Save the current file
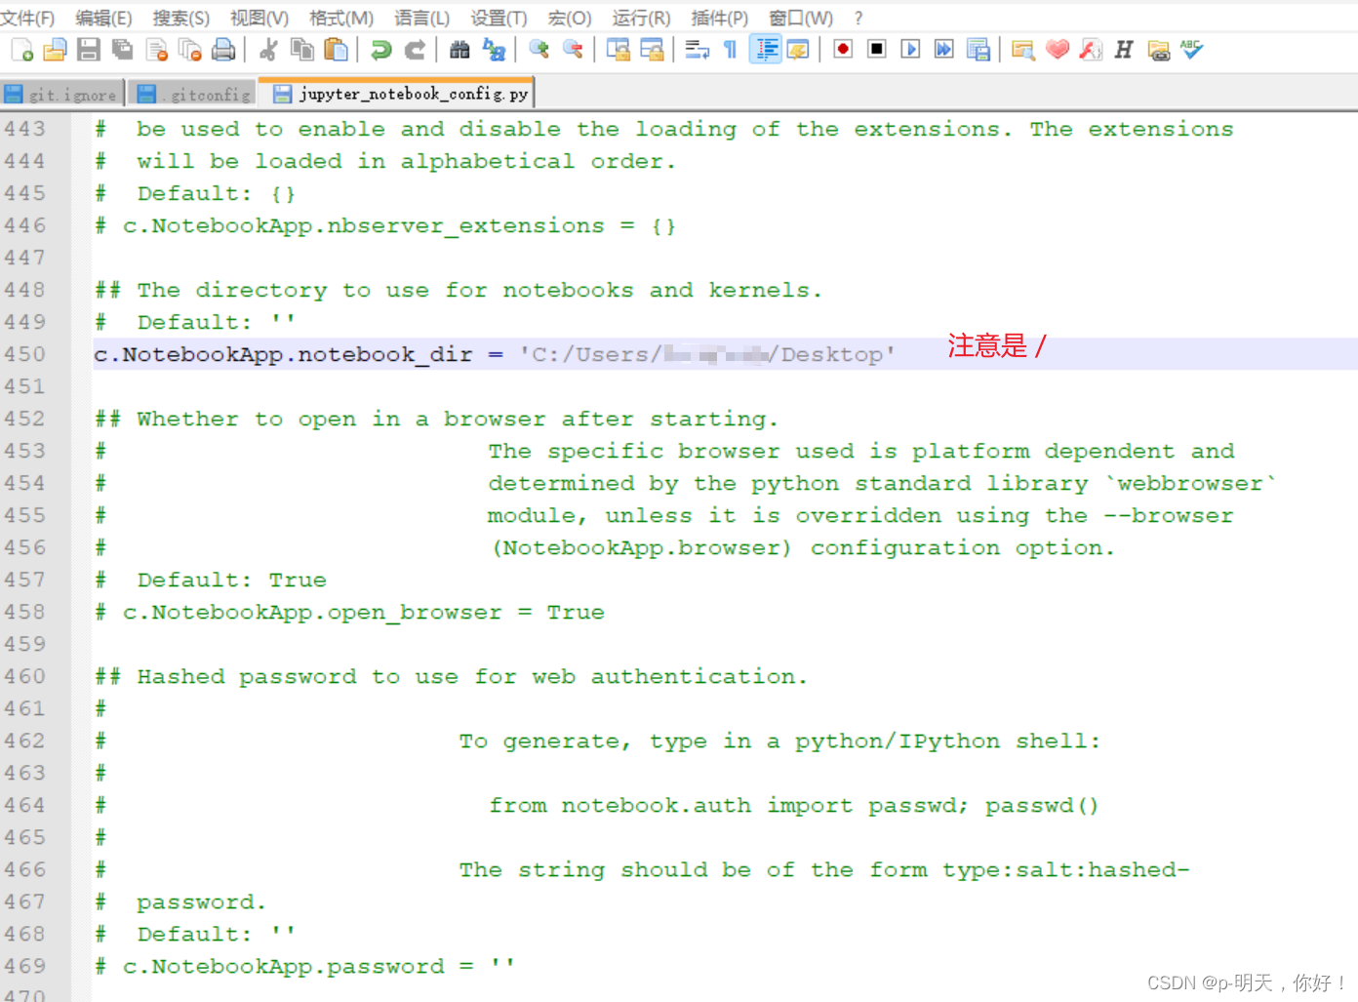 tap(89, 50)
